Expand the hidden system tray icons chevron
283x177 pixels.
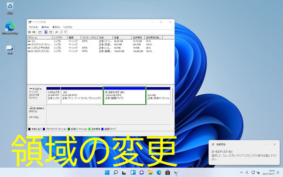[x=241, y=173]
